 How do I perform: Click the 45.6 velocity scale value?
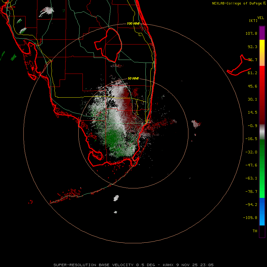pos(252,86)
